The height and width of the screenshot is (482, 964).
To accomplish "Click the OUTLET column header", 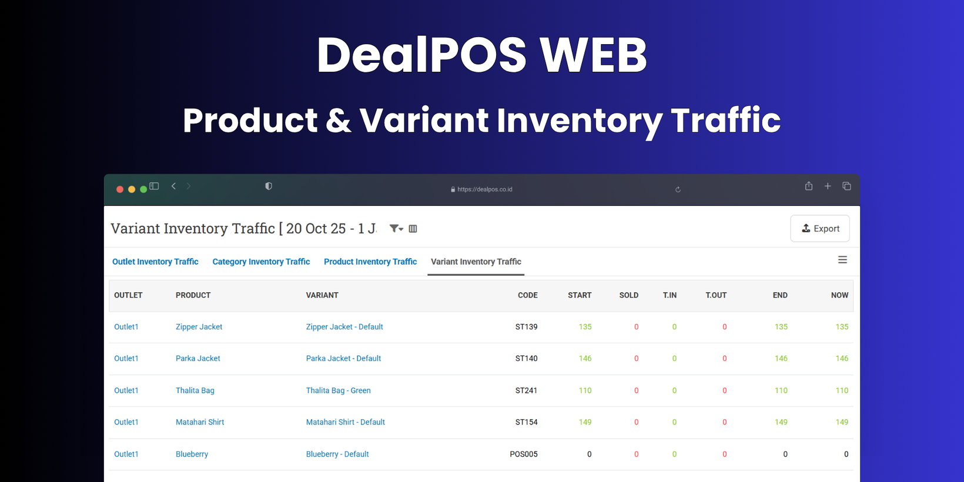I will point(128,295).
